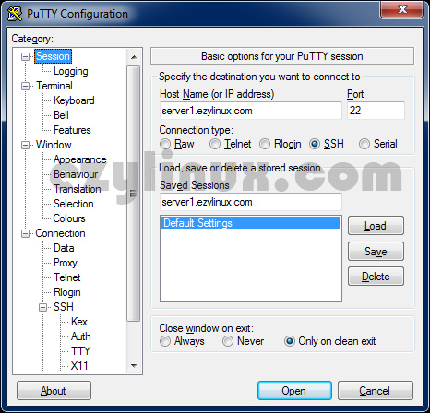Close the PuTTY Configuration window
Image resolution: width=430 pixels, height=413 pixels.
point(402,9)
